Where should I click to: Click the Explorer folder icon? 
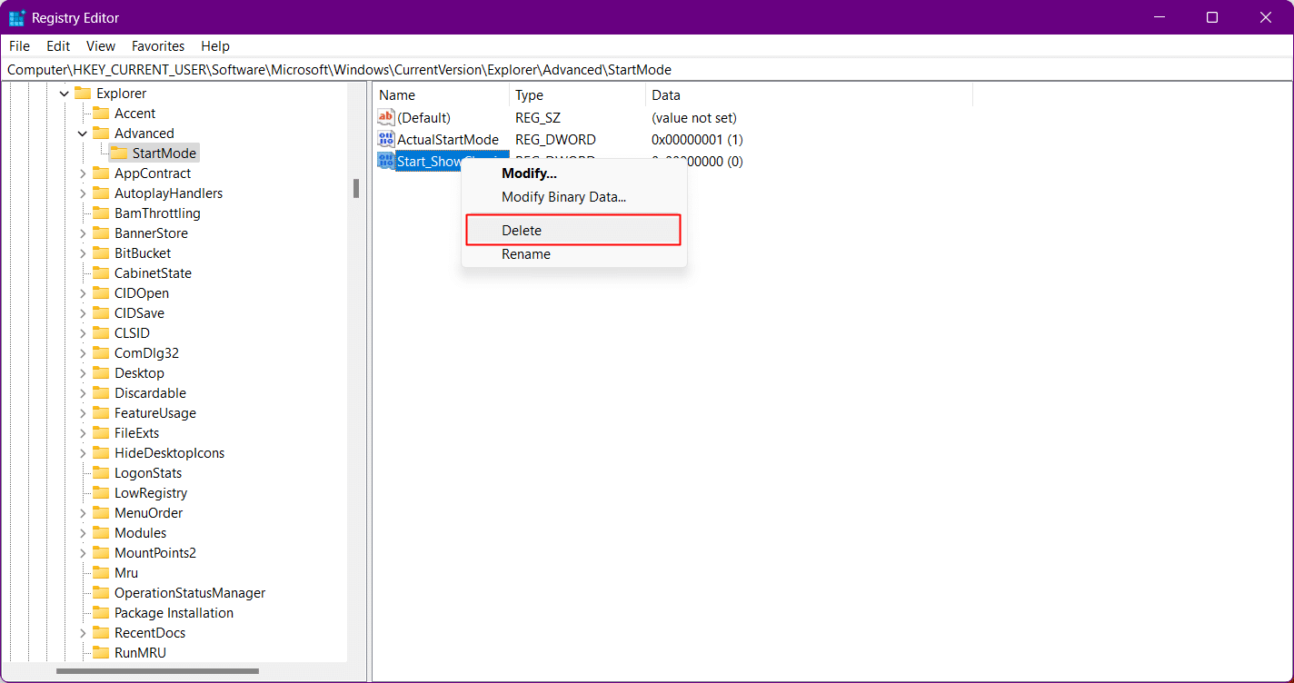click(83, 94)
